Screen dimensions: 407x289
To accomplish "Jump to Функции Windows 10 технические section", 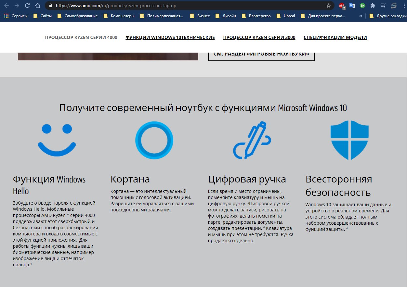I will 170,37.
